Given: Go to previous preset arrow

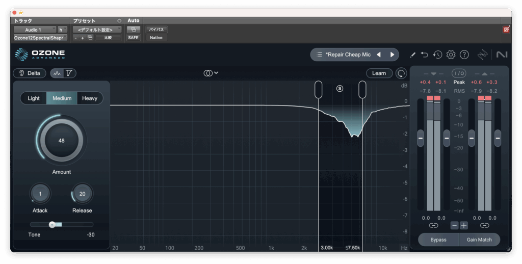Looking at the screenshot, I should coord(379,55).
